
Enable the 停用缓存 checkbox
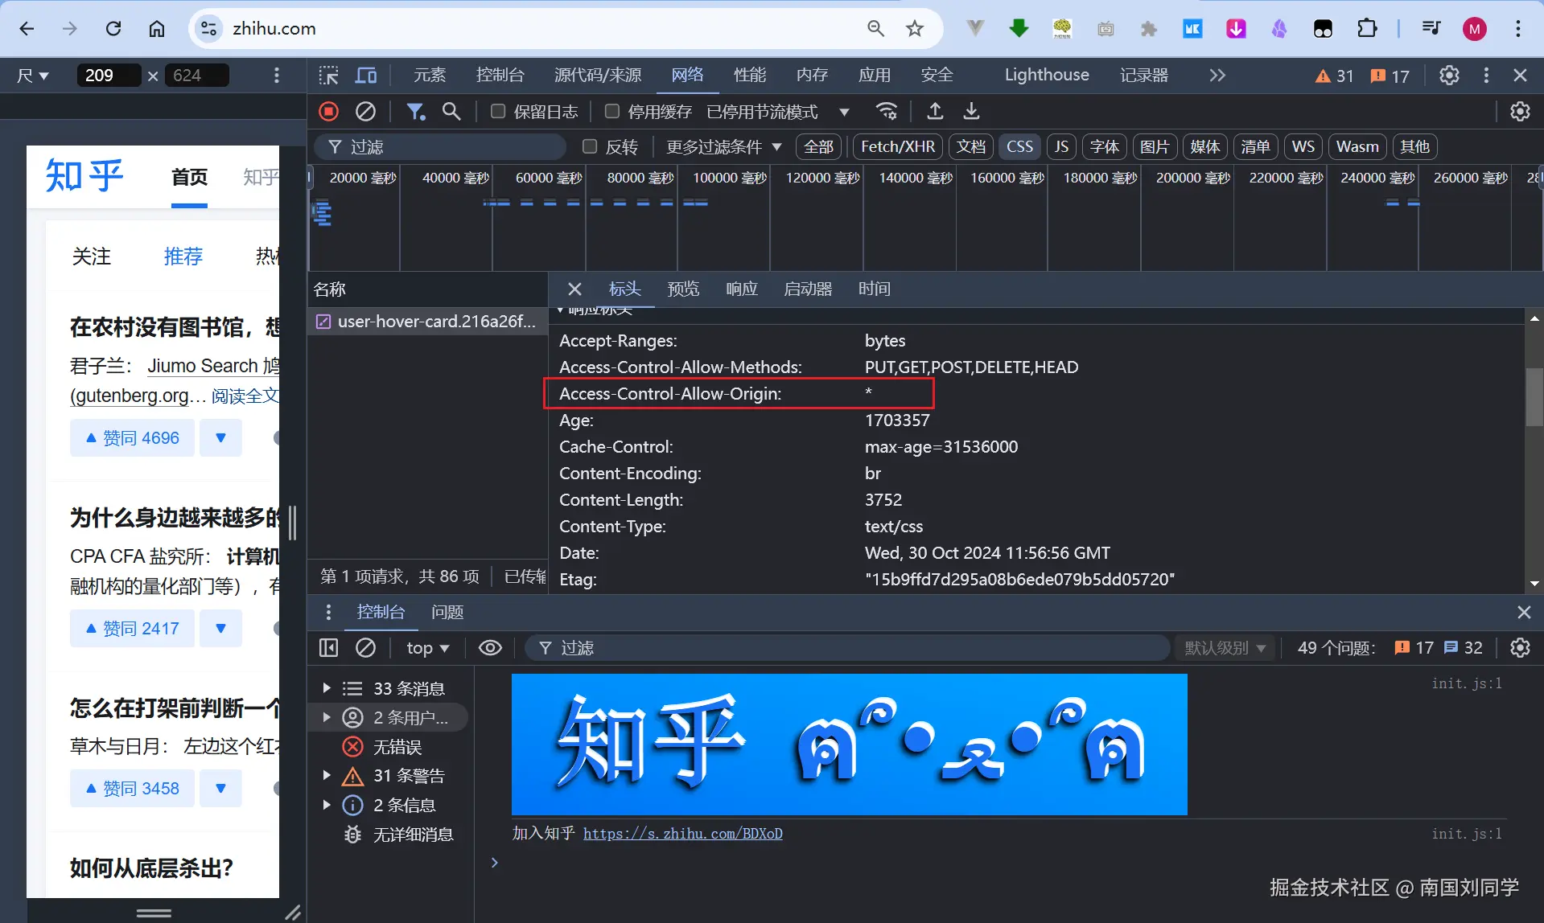612,111
